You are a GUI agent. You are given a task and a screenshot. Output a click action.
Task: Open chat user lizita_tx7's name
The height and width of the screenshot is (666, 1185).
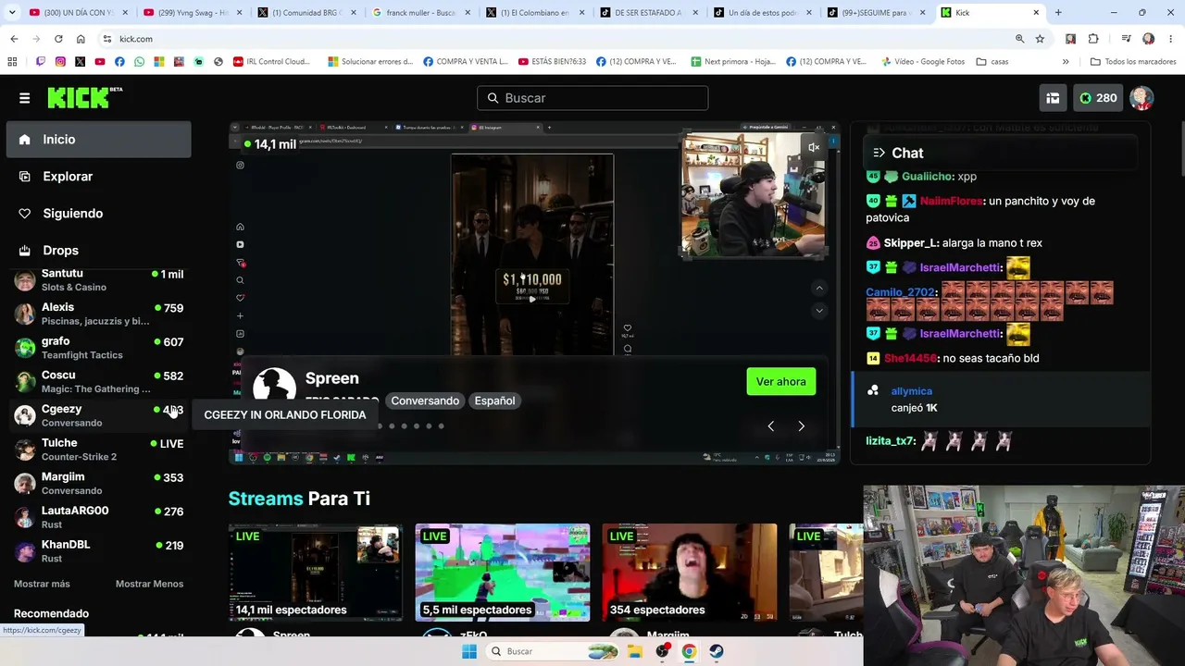pyautogui.click(x=890, y=441)
